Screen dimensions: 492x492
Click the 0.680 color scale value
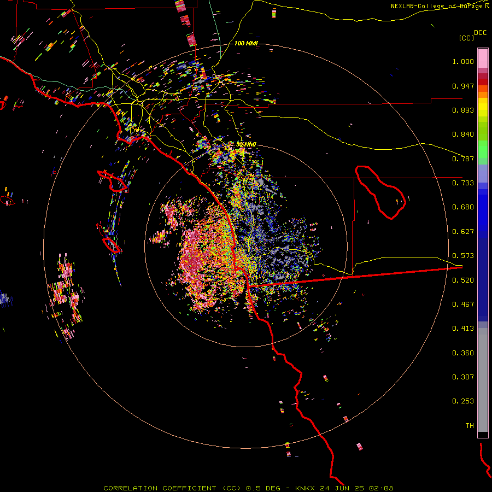point(463,207)
